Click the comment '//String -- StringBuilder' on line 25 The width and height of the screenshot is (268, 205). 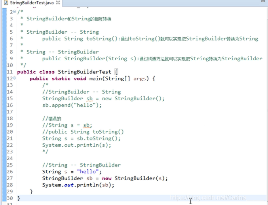(x=82, y=165)
